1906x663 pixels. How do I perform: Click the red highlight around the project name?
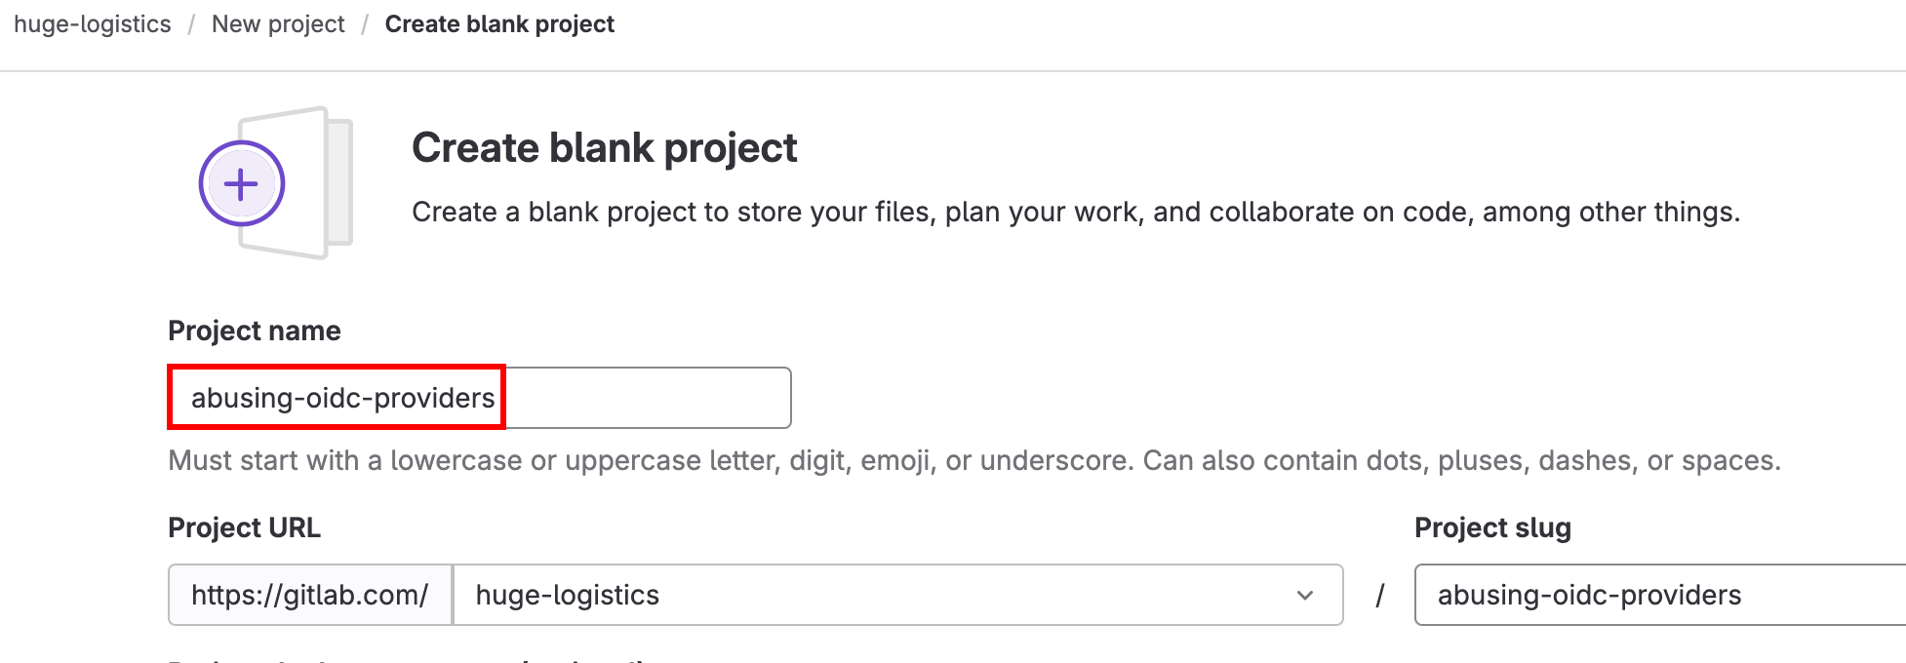[x=336, y=370]
